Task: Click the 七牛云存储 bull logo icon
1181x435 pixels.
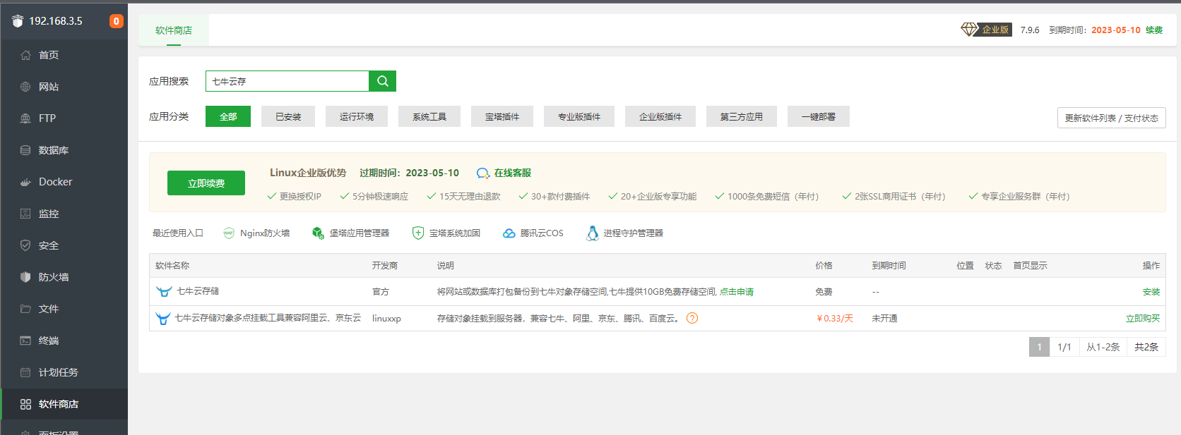Action: click(164, 291)
